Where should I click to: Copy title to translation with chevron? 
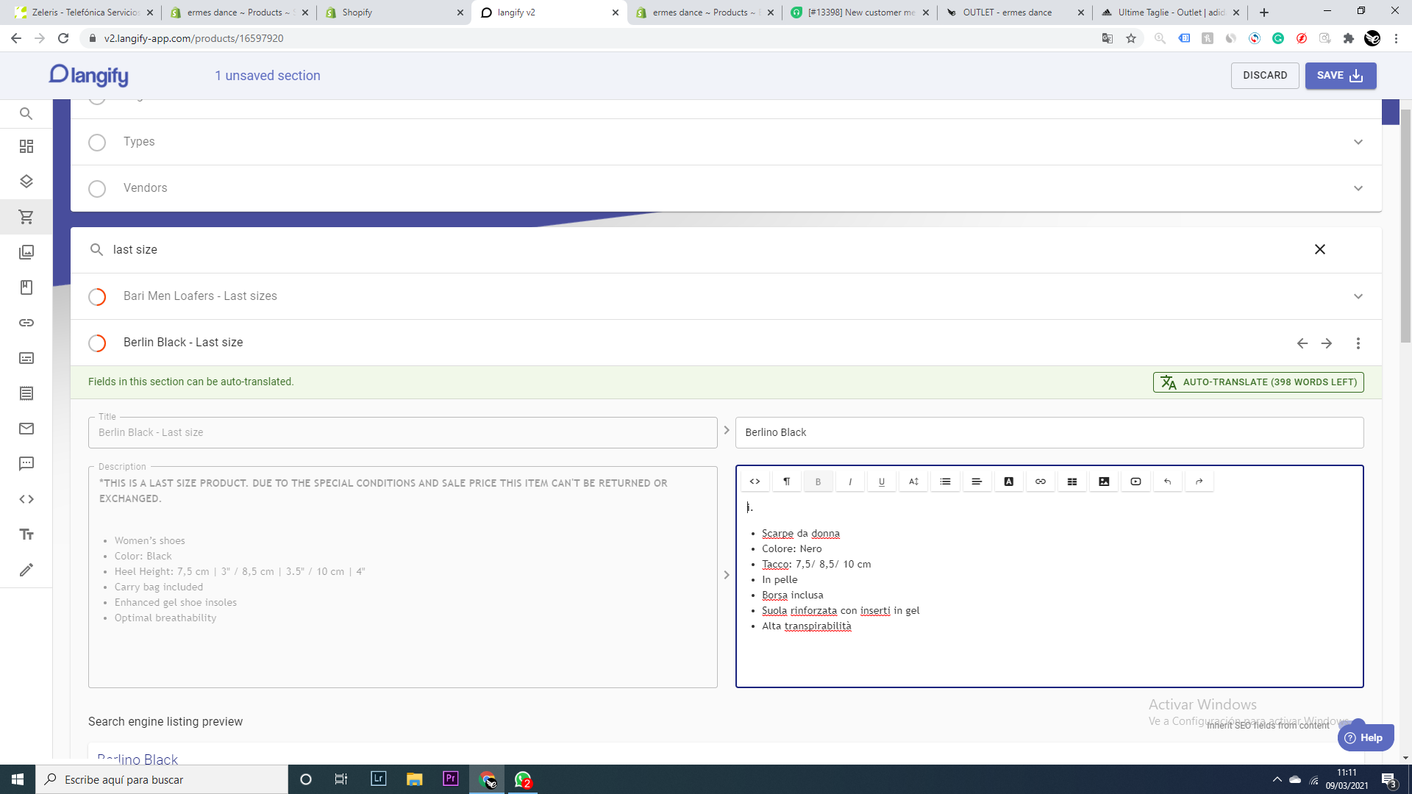727,431
